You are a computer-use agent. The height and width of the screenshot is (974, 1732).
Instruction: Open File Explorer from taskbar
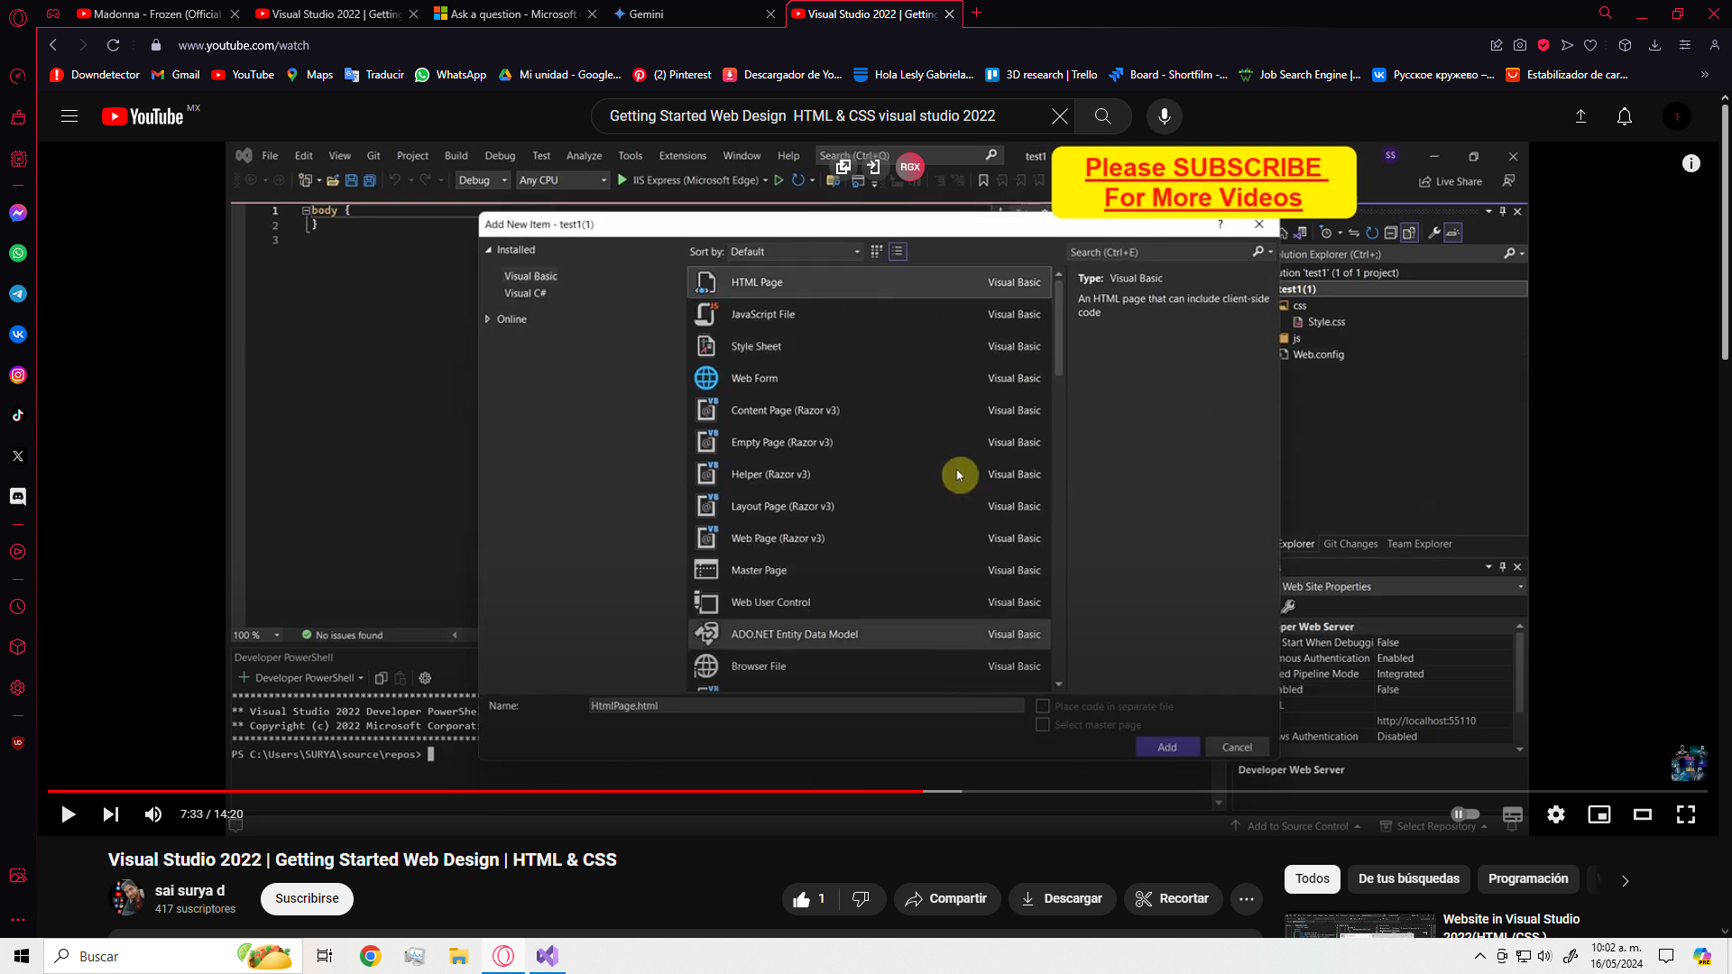[x=458, y=956]
